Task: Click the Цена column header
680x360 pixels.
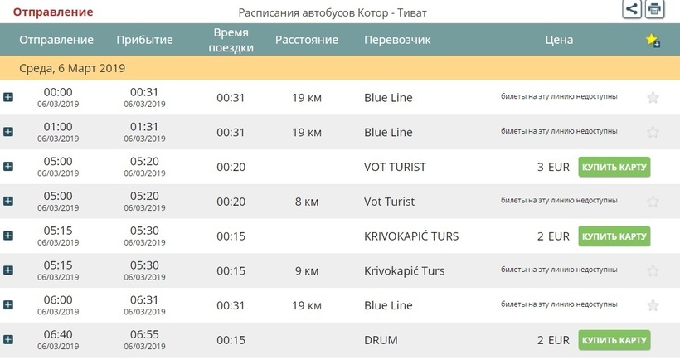Action: coord(559,40)
